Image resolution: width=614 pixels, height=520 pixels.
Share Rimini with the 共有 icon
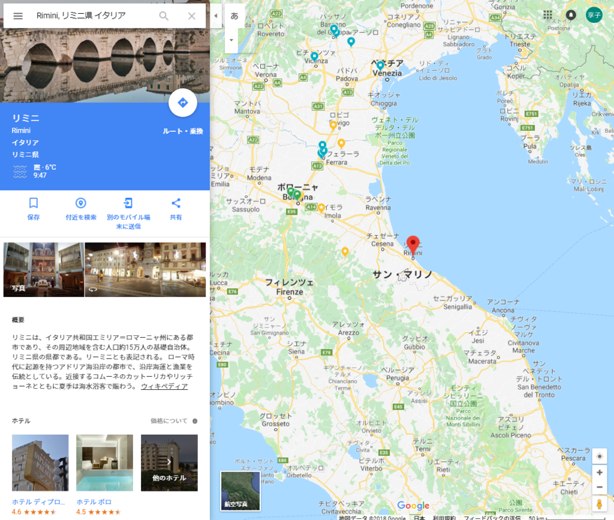[x=176, y=203]
